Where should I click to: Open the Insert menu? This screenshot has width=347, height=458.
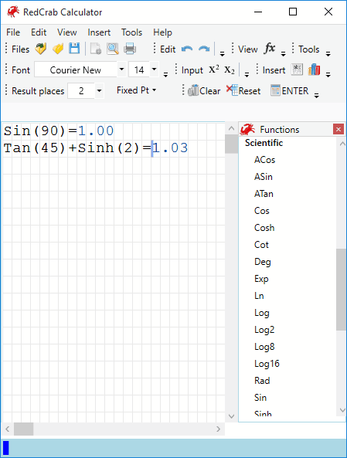pos(99,32)
